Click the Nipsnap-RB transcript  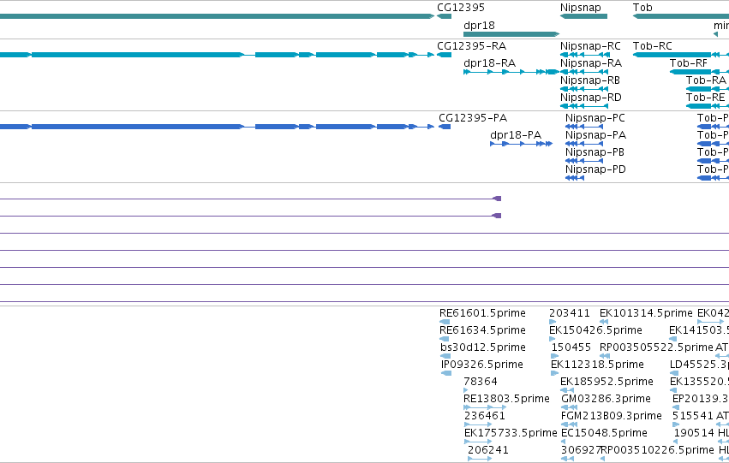(589, 80)
